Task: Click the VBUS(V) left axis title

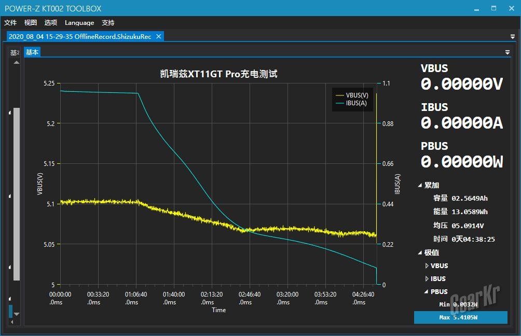Action: (x=40, y=184)
